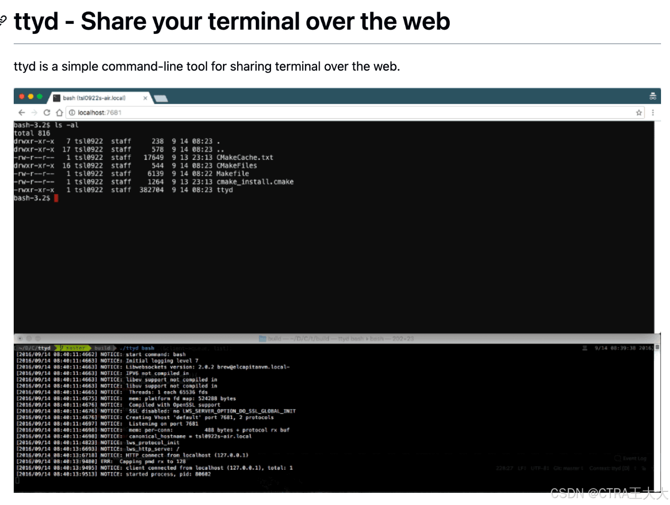Click the site info icon beside localhost
Screen dimensions: 670x505
click(x=72, y=113)
